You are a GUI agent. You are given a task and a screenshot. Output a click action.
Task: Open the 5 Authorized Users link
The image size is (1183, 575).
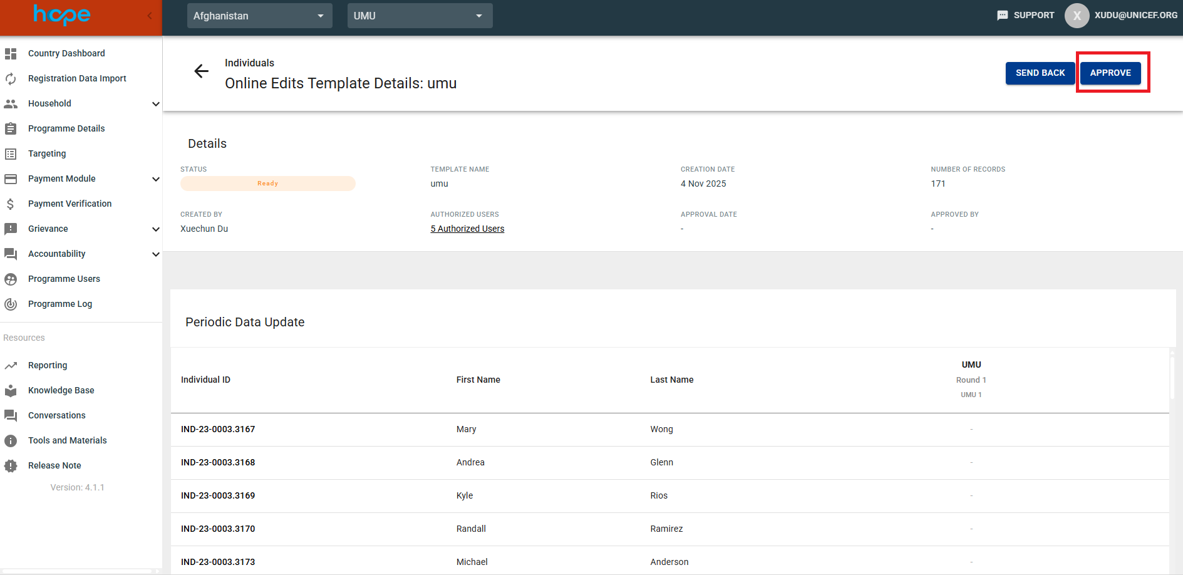pos(467,229)
